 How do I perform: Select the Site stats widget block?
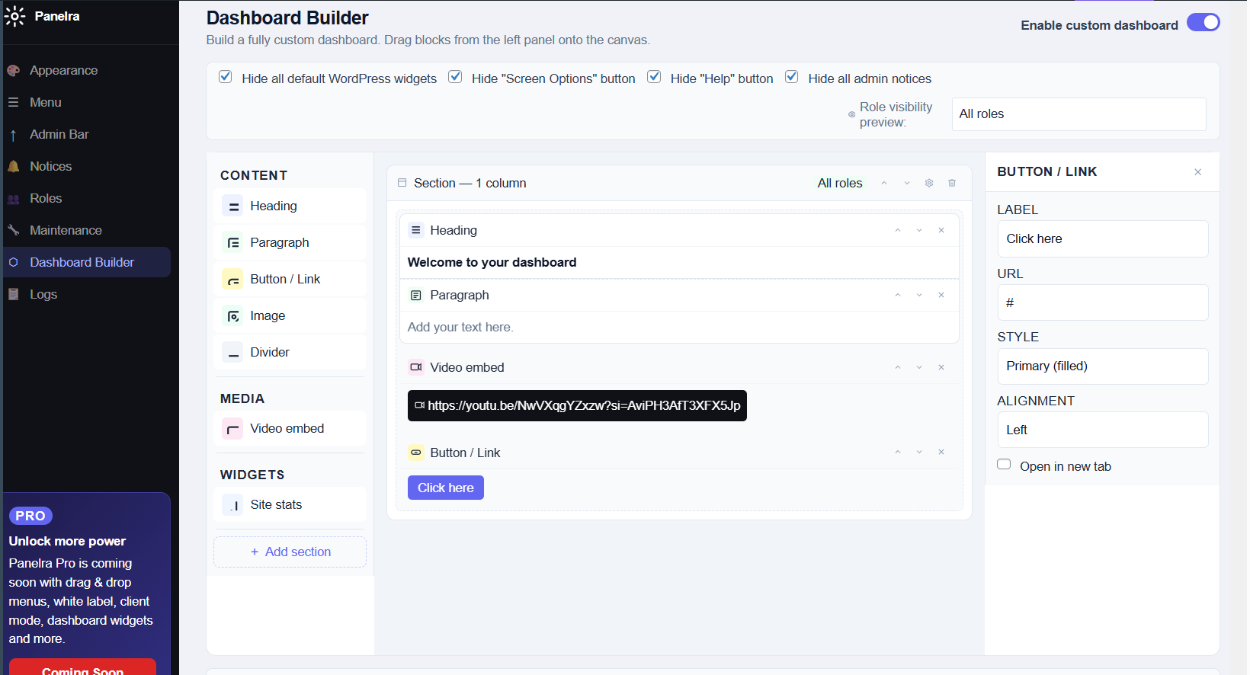click(x=290, y=504)
